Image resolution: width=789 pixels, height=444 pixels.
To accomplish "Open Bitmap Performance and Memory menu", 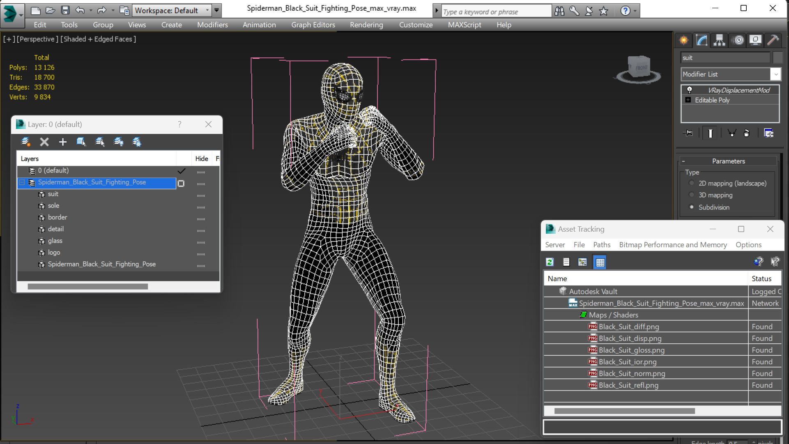I will point(673,244).
